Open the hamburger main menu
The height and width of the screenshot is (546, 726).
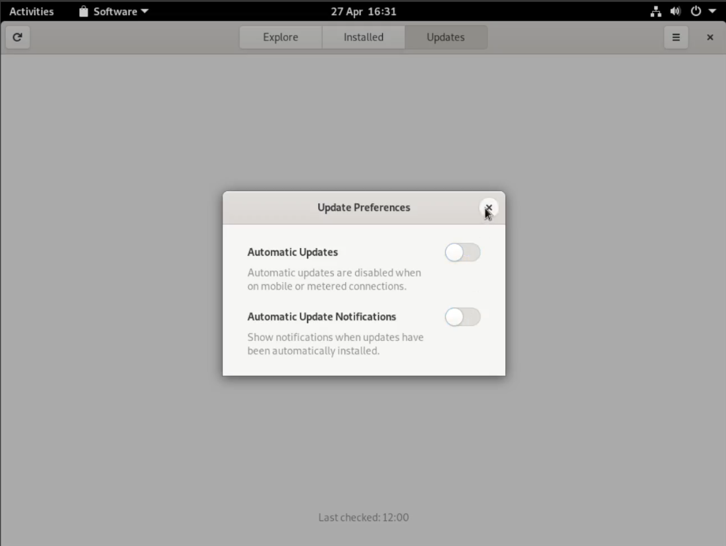[675, 38]
